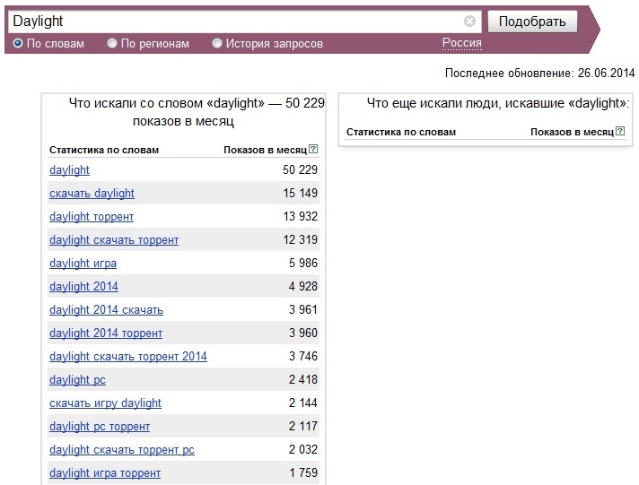
Task: Click the value '2 117'
Action: [x=303, y=427]
